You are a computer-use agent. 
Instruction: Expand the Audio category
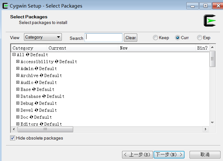[x=18, y=82]
